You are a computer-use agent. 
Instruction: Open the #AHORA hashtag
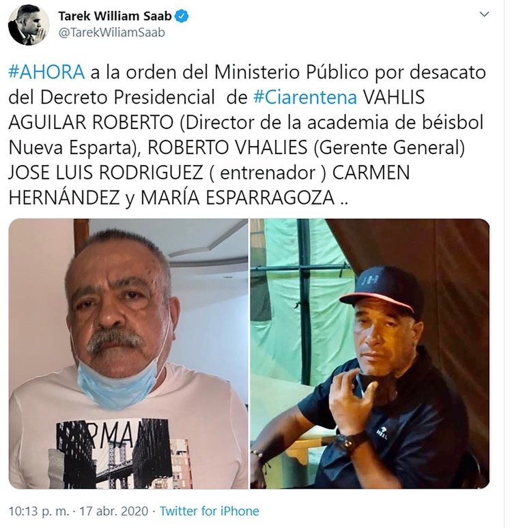click(46, 72)
